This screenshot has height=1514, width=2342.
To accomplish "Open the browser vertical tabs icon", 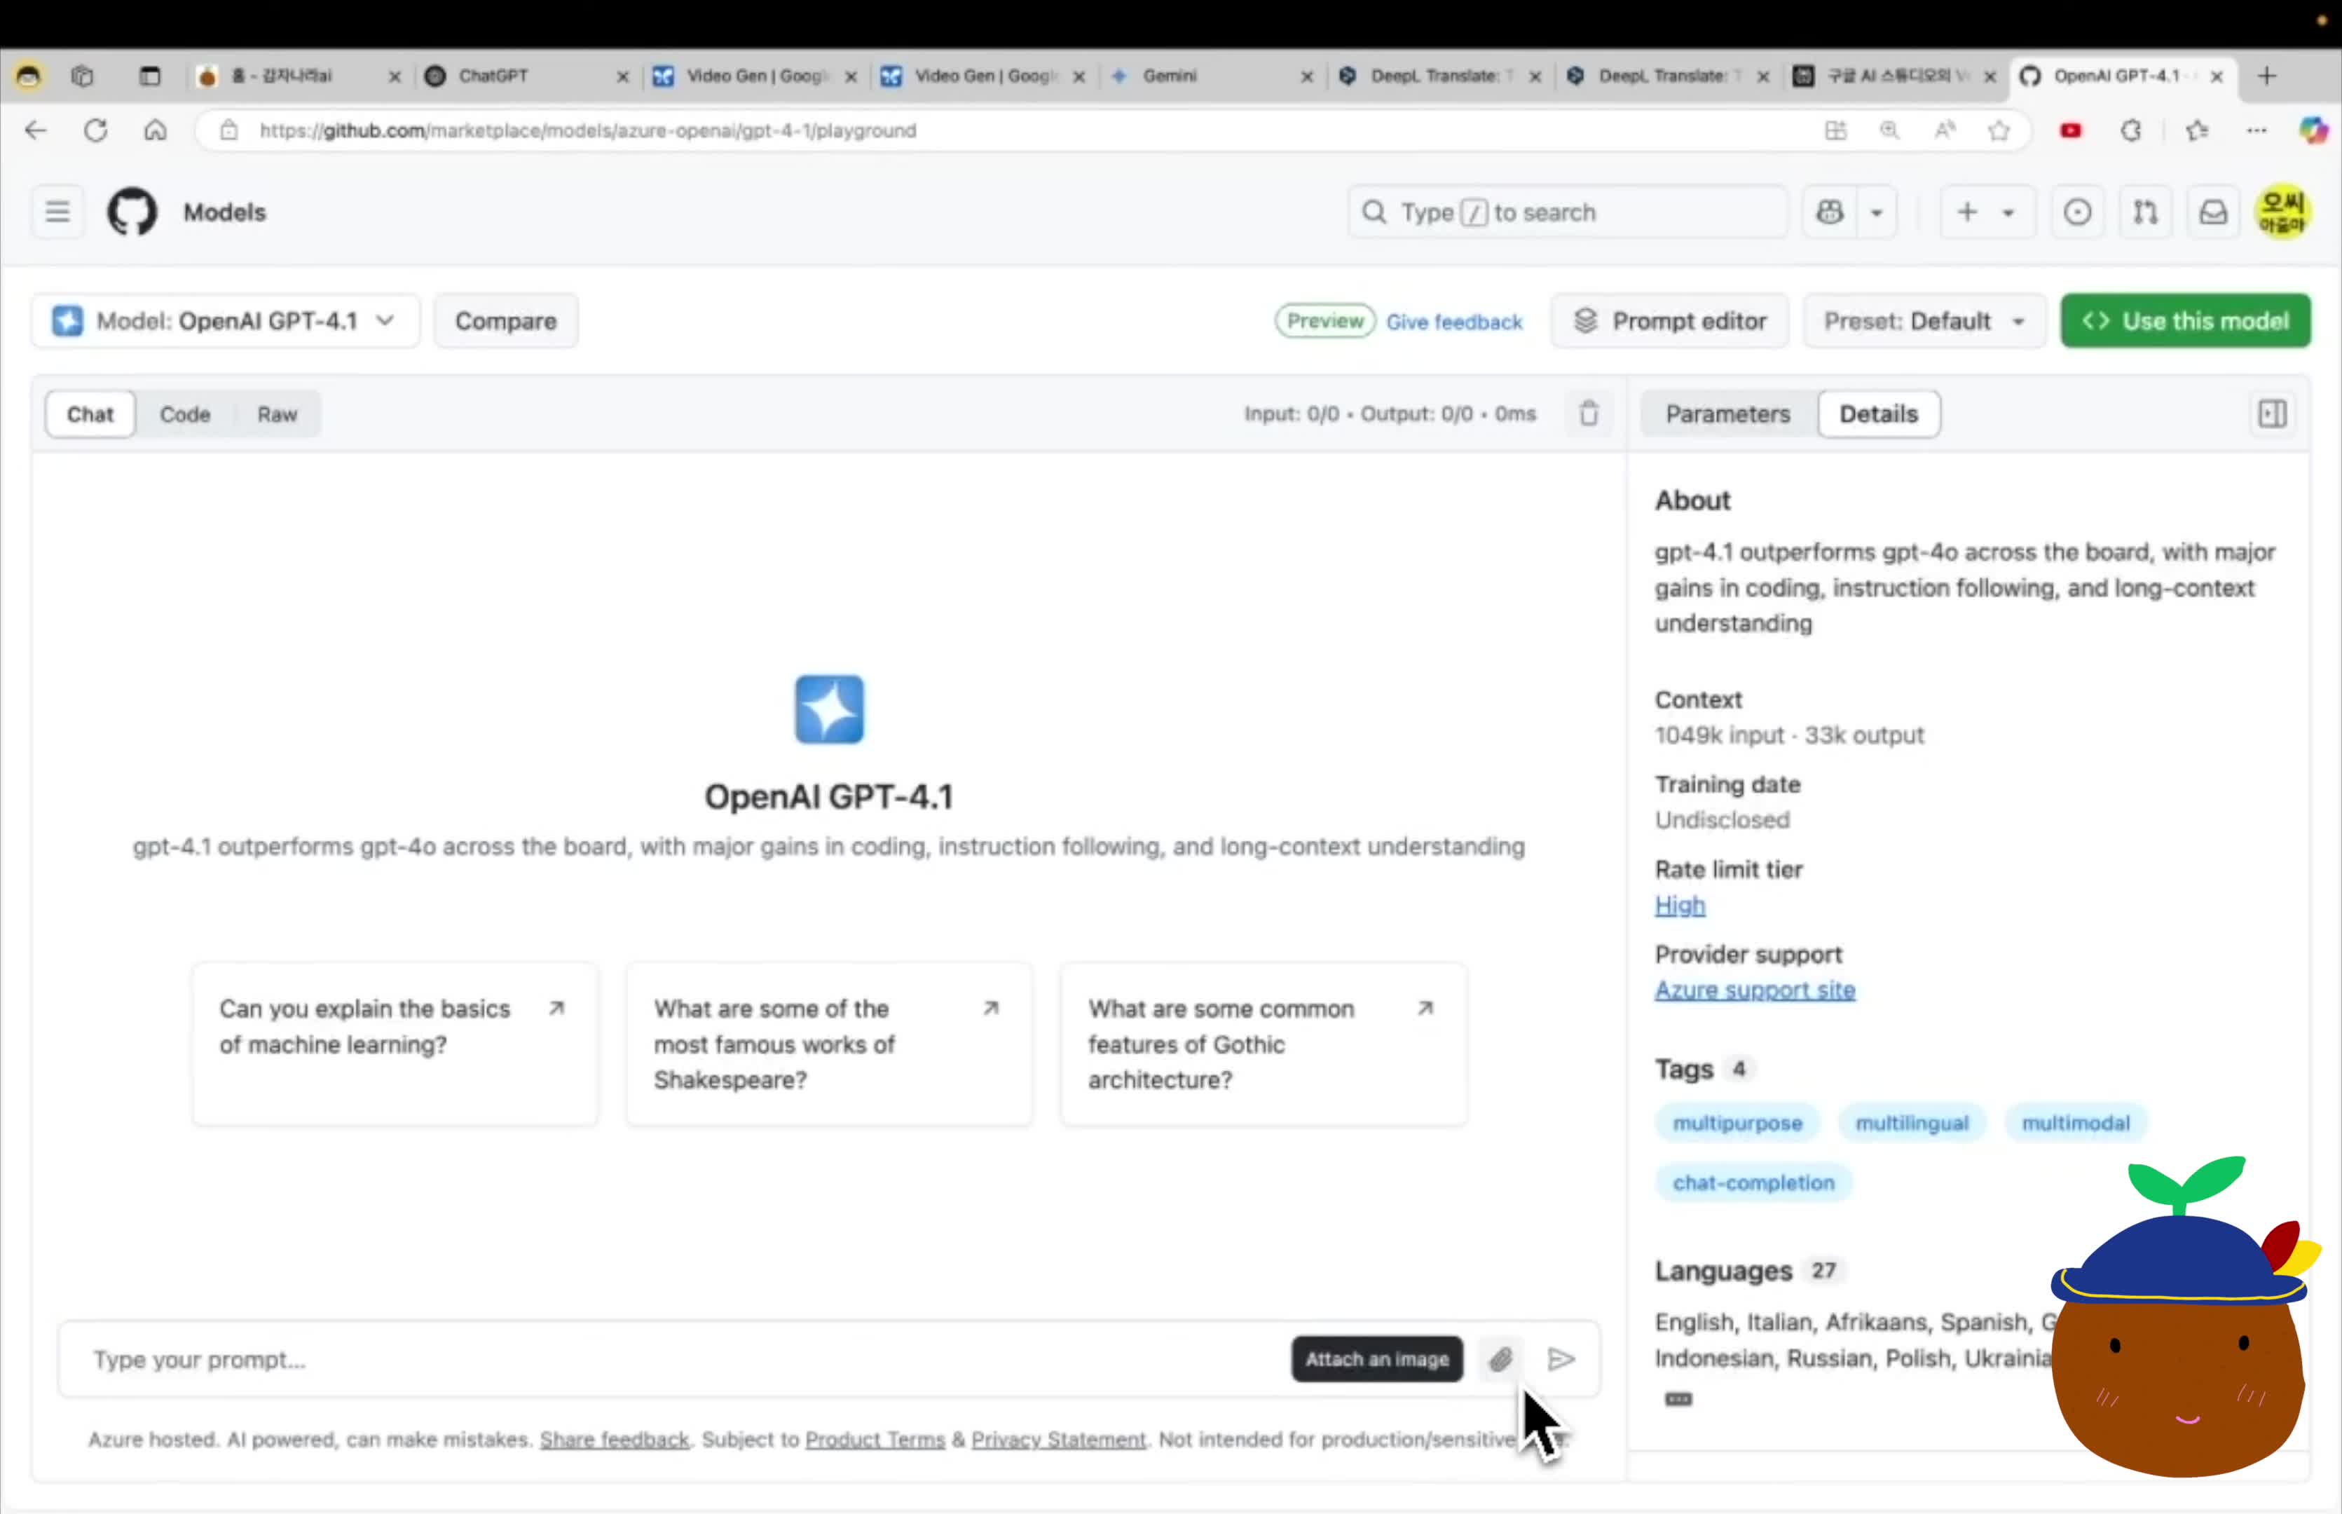I will [149, 76].
